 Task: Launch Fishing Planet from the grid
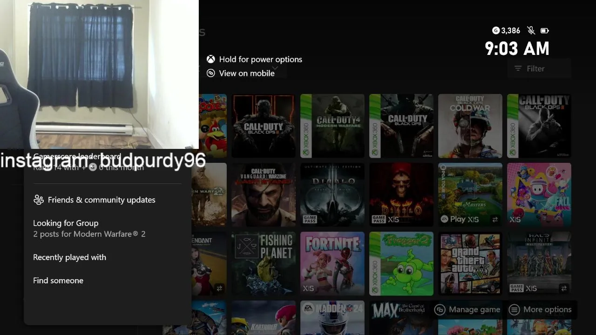tap(263, 264)
